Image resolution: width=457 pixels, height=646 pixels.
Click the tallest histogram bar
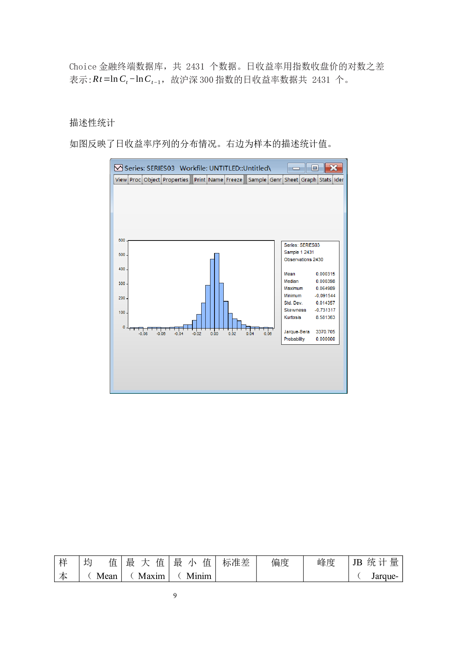point(217,291)
